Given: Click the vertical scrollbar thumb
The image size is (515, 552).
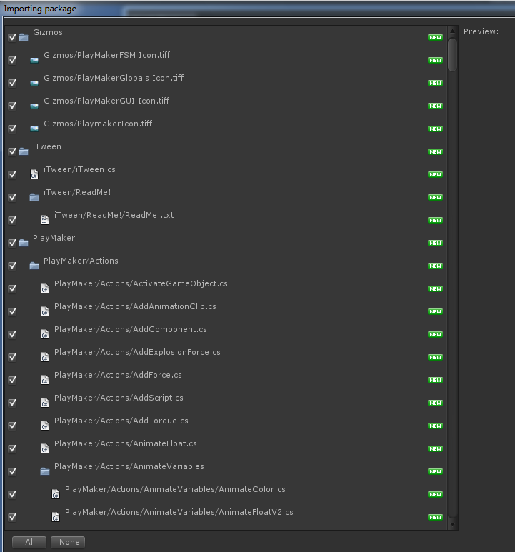Looking at the screenshot, I should [452, 55].
